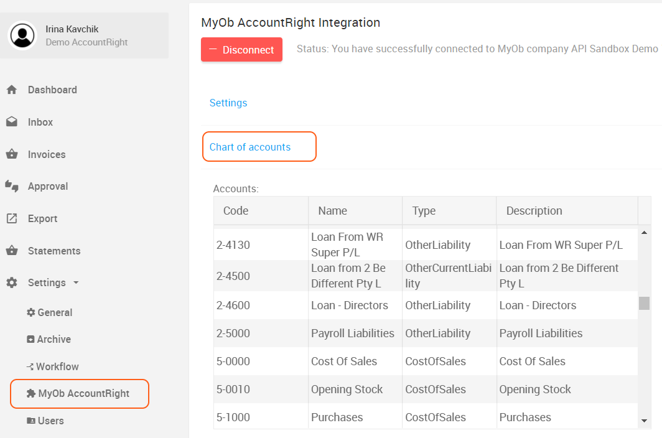Open the integration Settings link
Viewport: 662px width, 438px height.
click(228, 103)
